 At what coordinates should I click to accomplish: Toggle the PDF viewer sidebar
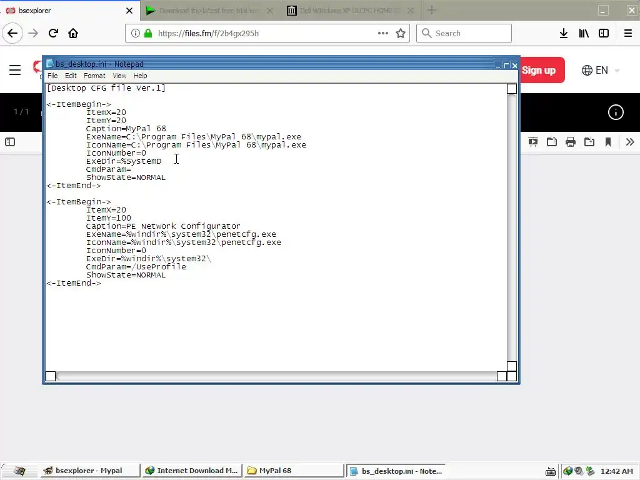click(x=10, y=142)
